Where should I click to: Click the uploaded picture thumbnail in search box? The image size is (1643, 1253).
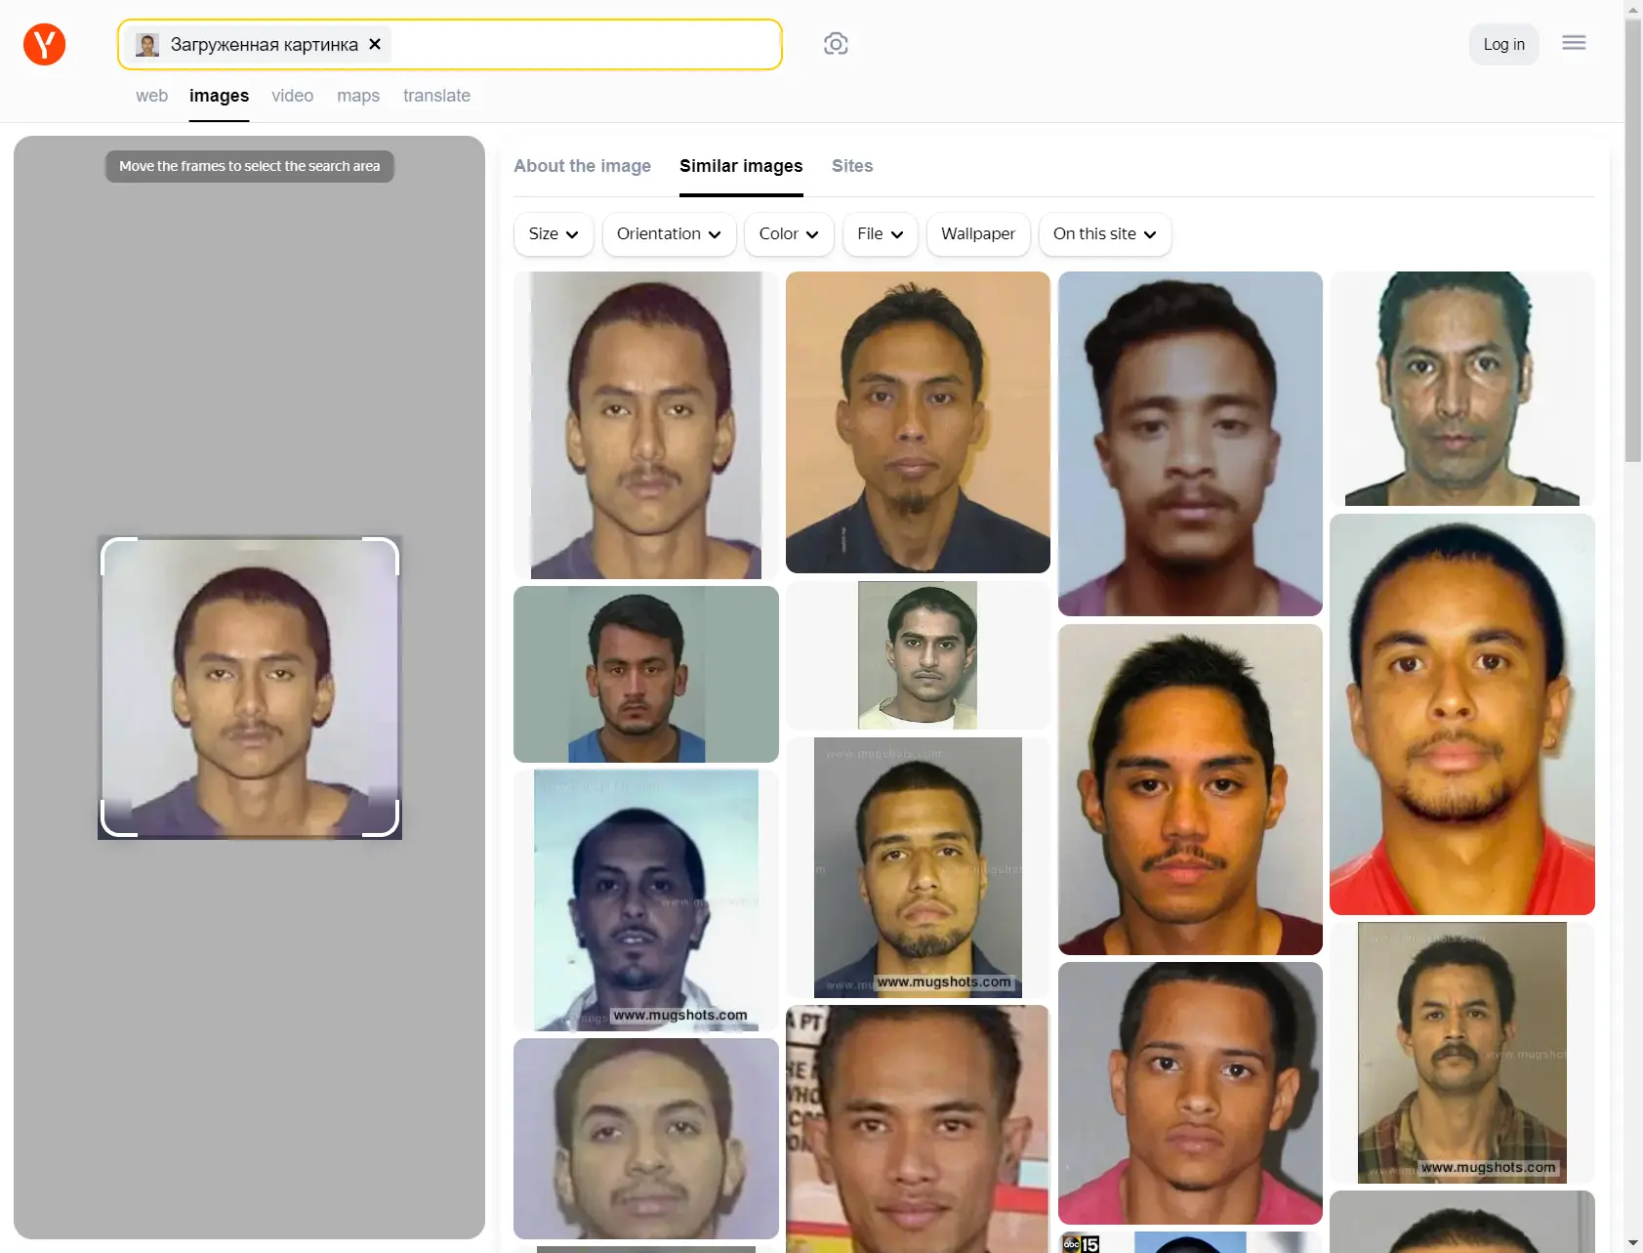[147, 45]
